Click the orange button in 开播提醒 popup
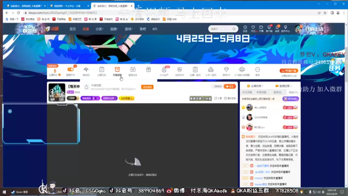 tap(147, 87)
